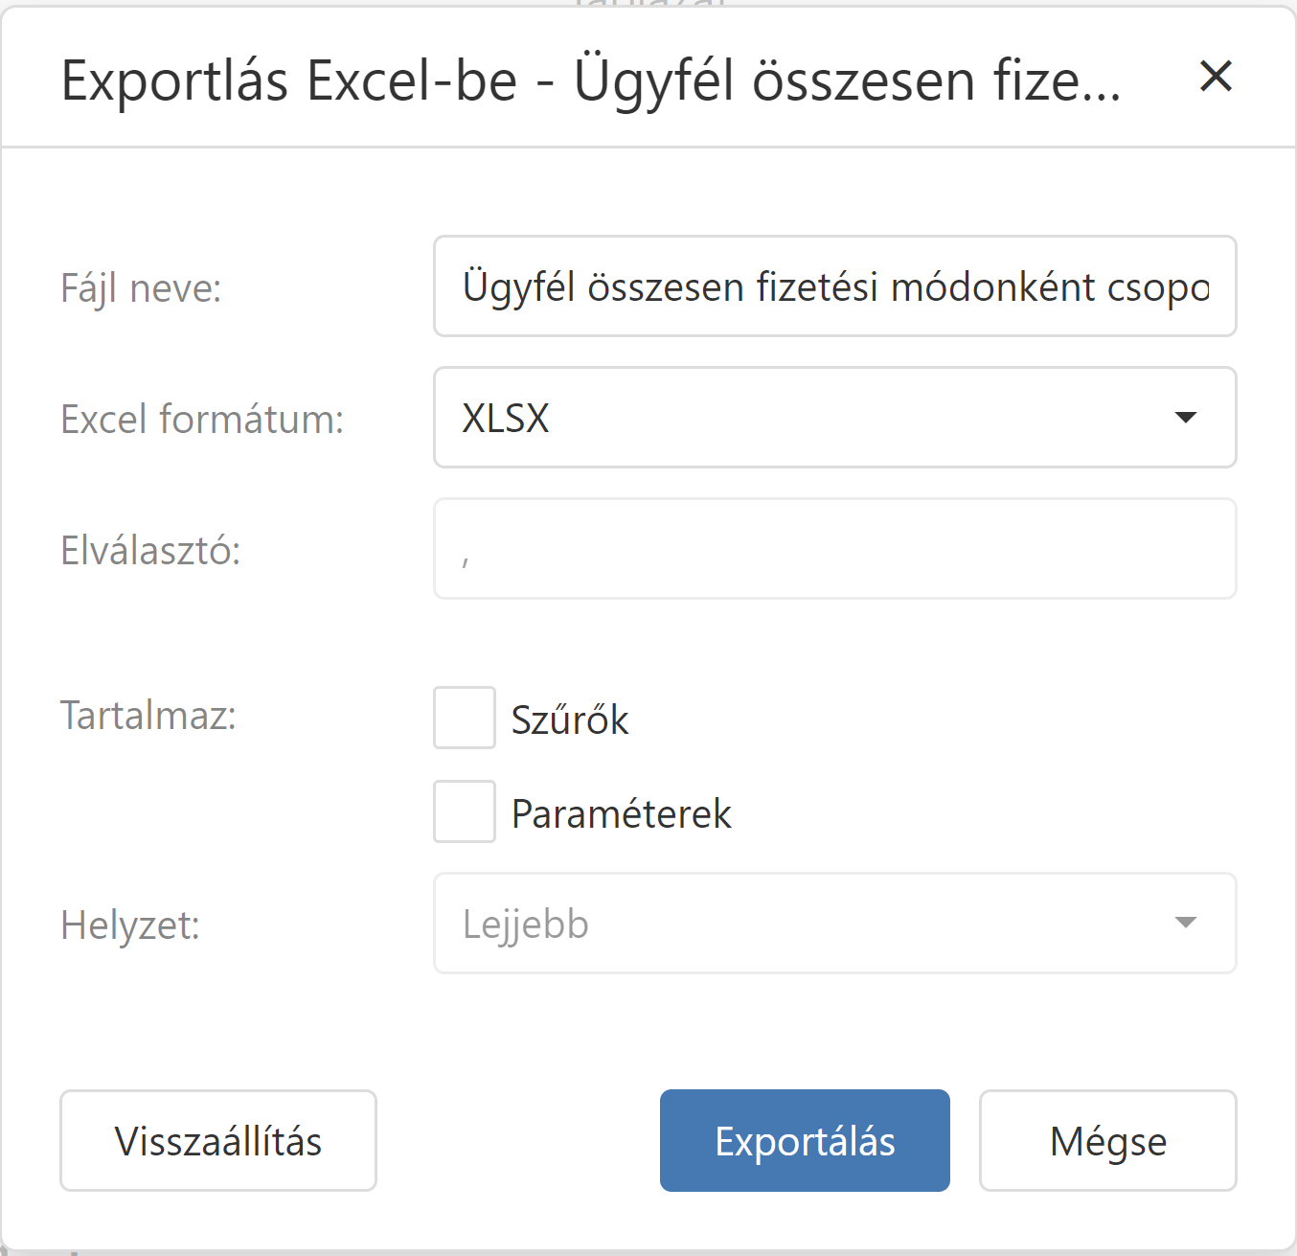
Task: Click the Fájl neve text field
Action: (x=833, y=286)
